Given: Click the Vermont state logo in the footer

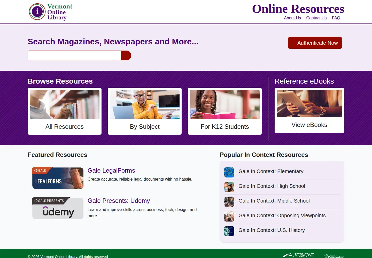Looking at the screenshot, I should click(x=298, y=255).
